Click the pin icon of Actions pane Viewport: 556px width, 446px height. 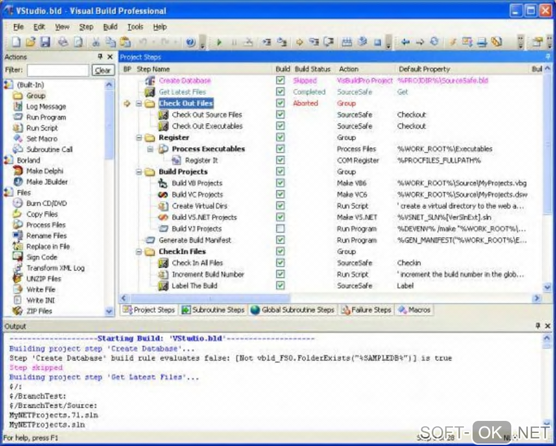pos(100,57)
